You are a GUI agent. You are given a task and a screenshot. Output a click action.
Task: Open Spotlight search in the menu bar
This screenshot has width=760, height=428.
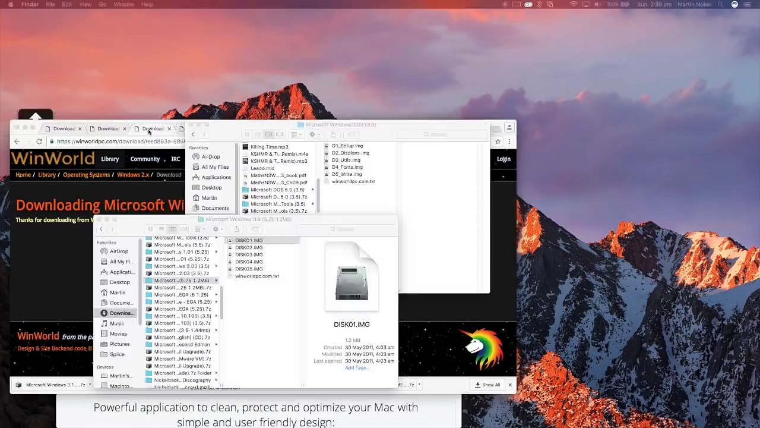click(720, 4)
